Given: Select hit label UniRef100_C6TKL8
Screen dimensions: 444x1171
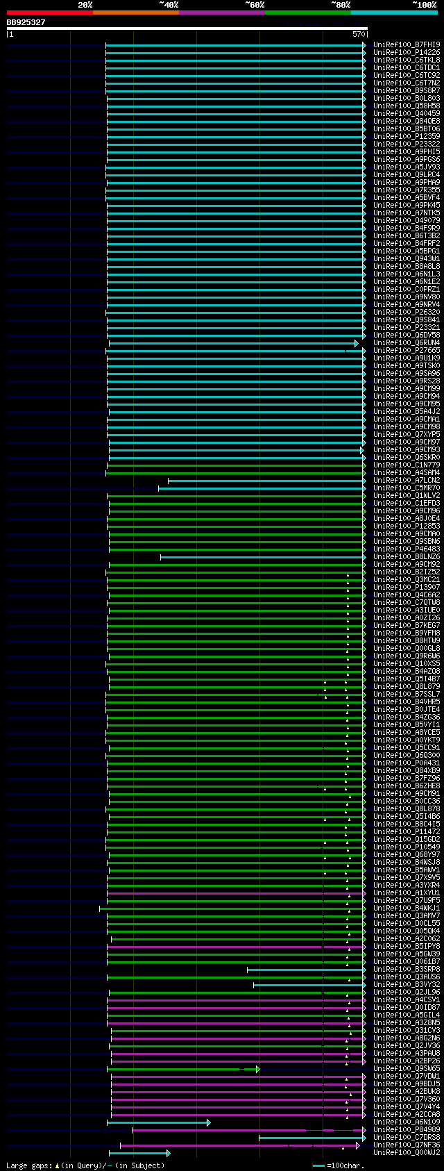Looking at the screenshot, I should pyautogui.click(x=407, y=60).
